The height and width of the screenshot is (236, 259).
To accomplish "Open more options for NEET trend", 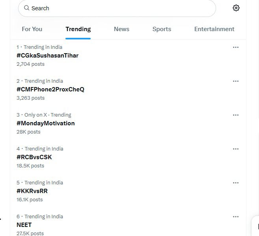I will (x=236, y=217).
